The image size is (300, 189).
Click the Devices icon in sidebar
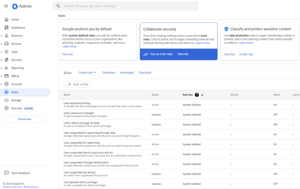pos(6,44)
